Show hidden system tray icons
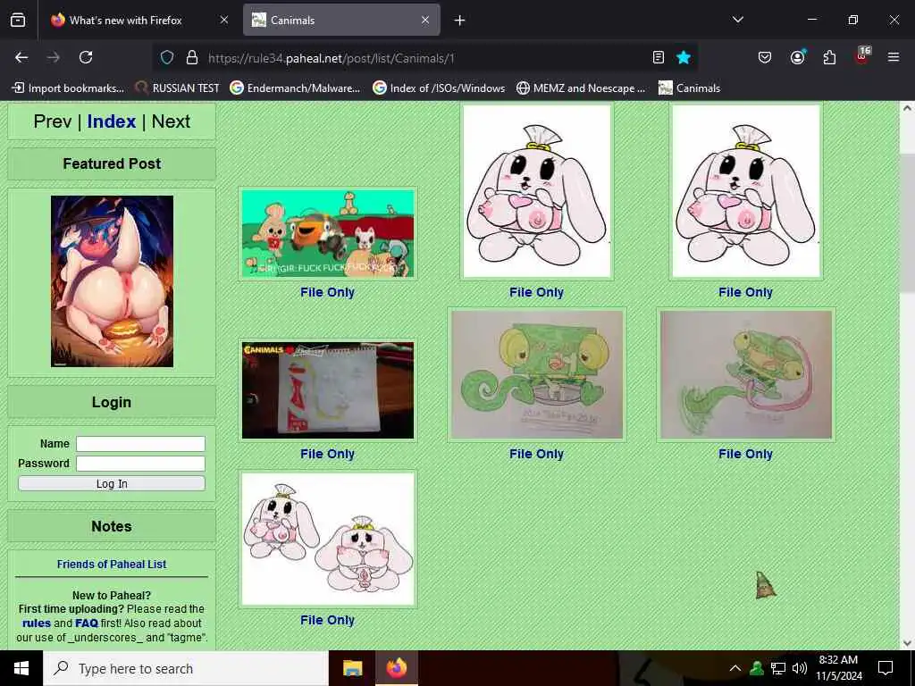 click(735, 668)
